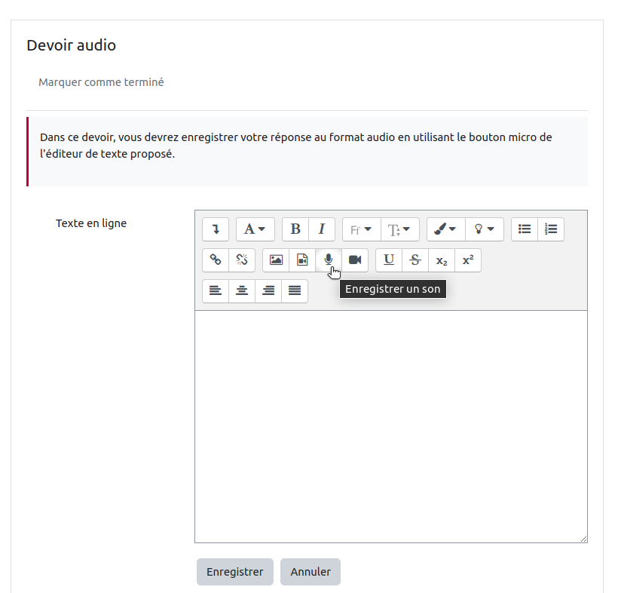
Task: Open the paintbrush text color picker
Action: click(445, 229)
